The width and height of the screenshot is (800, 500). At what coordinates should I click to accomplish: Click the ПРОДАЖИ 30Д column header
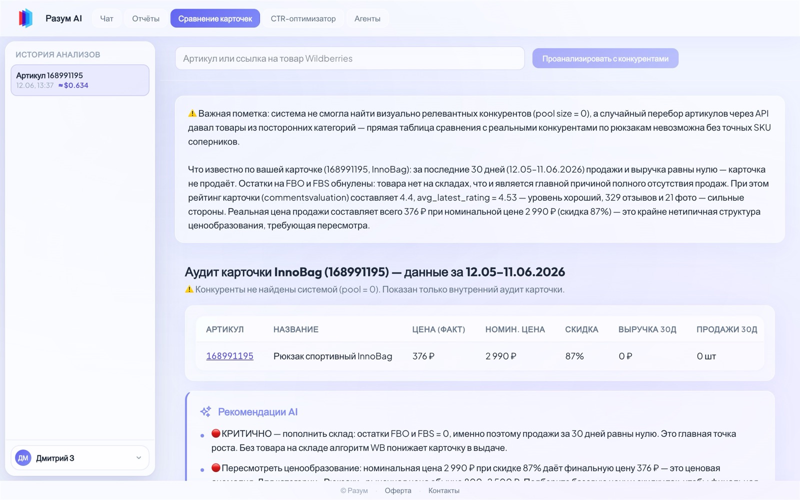[726, 329]
